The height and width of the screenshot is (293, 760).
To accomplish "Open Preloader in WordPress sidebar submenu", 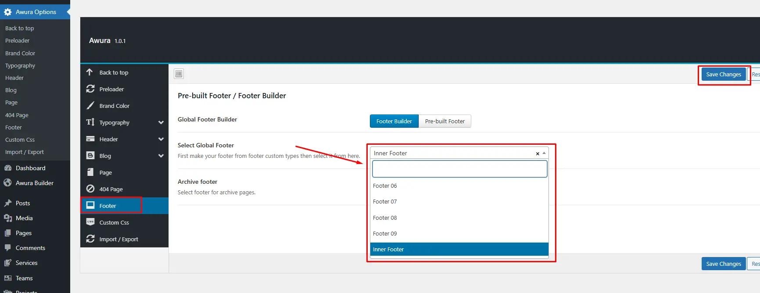I will [x=18, y=40].
